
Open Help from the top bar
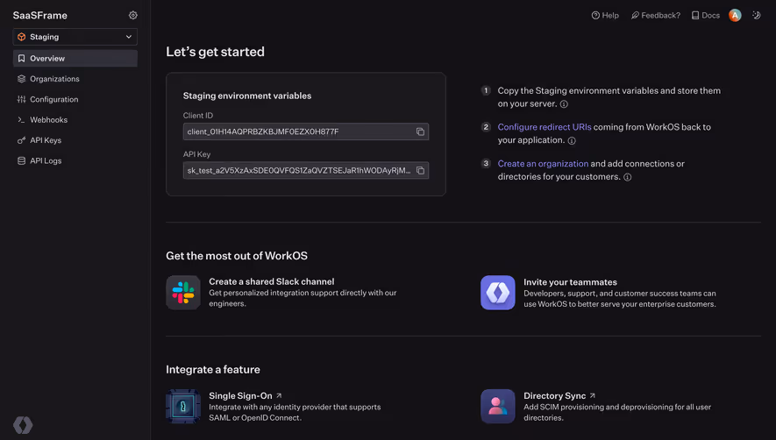tap(605, 16)
